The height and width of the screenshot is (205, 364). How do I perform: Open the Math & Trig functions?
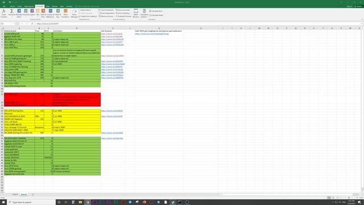(x=58, y=13)
